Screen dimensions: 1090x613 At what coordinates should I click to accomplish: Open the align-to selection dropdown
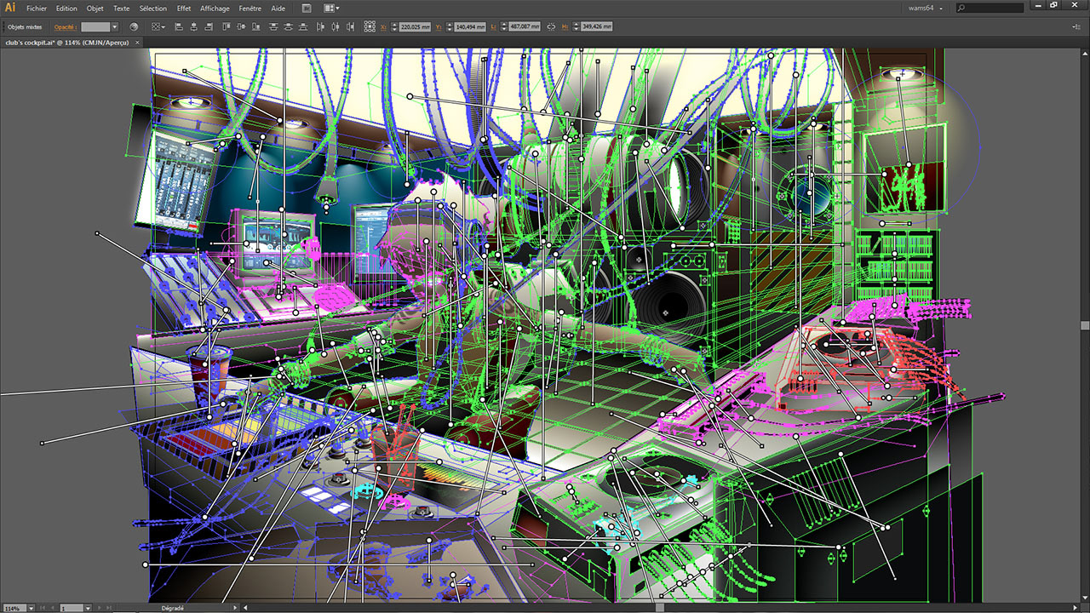(158, 27)
